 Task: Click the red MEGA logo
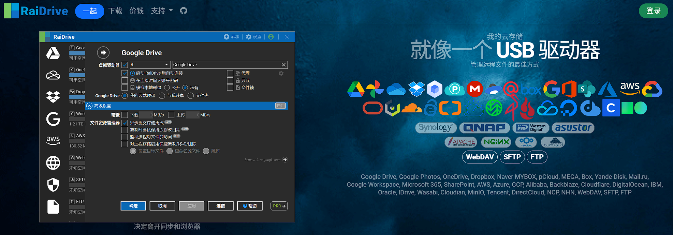tap(474, 89)
